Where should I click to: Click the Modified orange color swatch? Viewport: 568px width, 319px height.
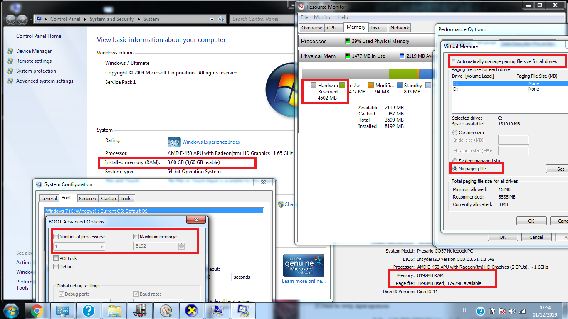[371, 85]
